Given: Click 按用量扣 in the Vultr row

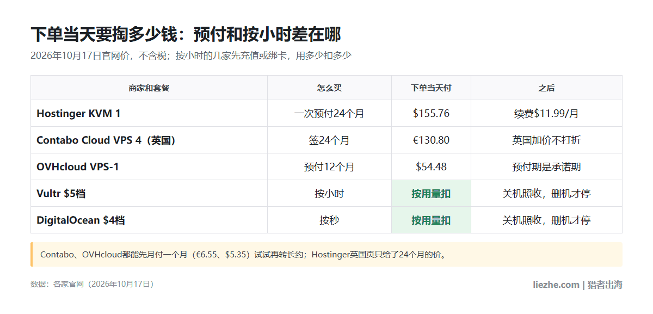Looking at the screenshot, I should 431,194.
